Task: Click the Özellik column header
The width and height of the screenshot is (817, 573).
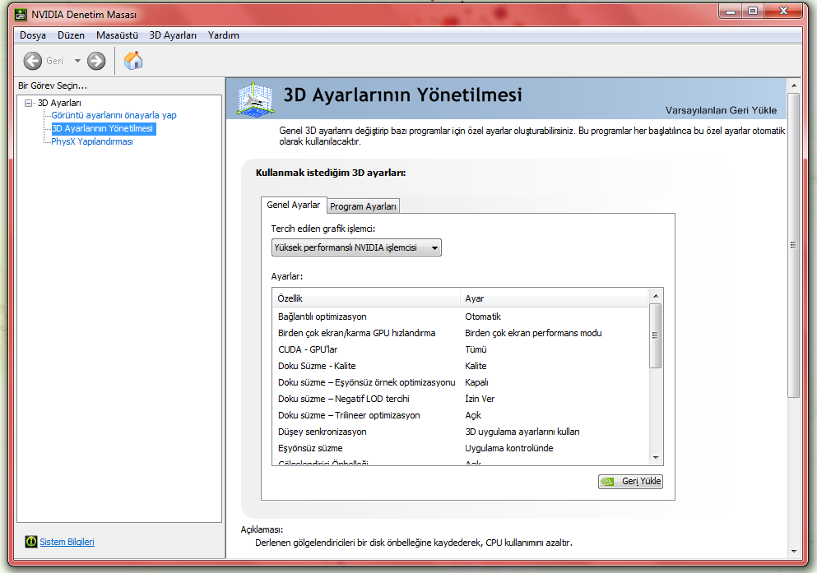Action: (x=366, y=298)
